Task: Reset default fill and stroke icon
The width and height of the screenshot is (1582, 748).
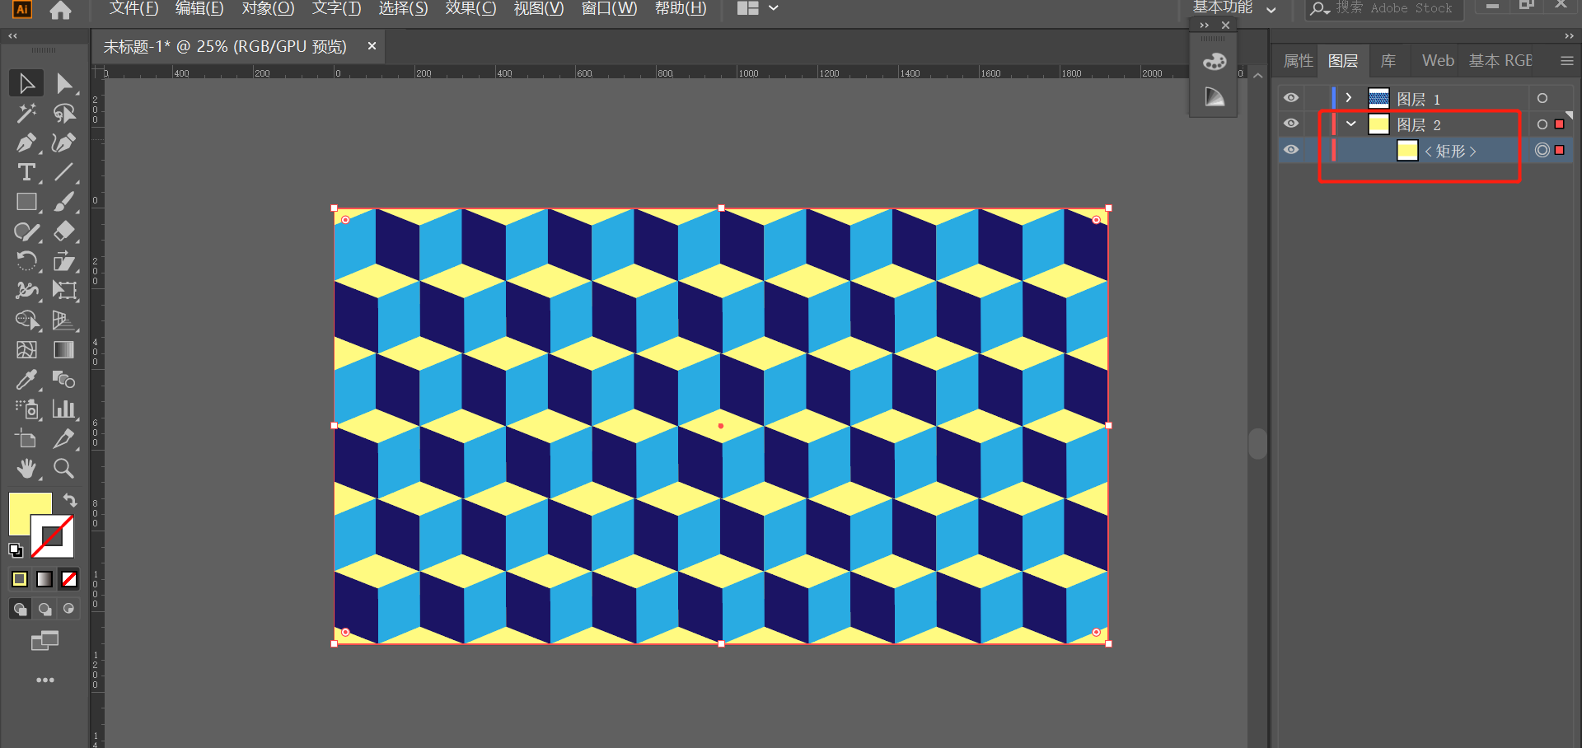Action: (x=16, y=549)
